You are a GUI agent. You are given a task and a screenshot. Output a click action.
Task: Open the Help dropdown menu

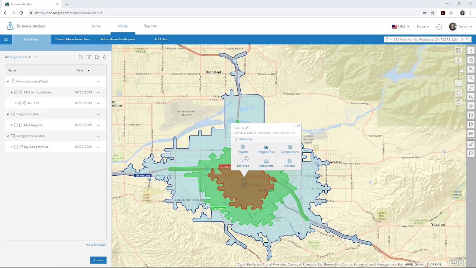(x=422, y=27)
